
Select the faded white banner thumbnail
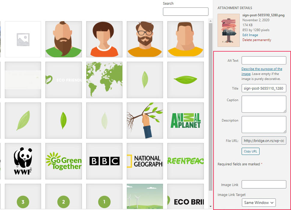click(x=23, y=80)
